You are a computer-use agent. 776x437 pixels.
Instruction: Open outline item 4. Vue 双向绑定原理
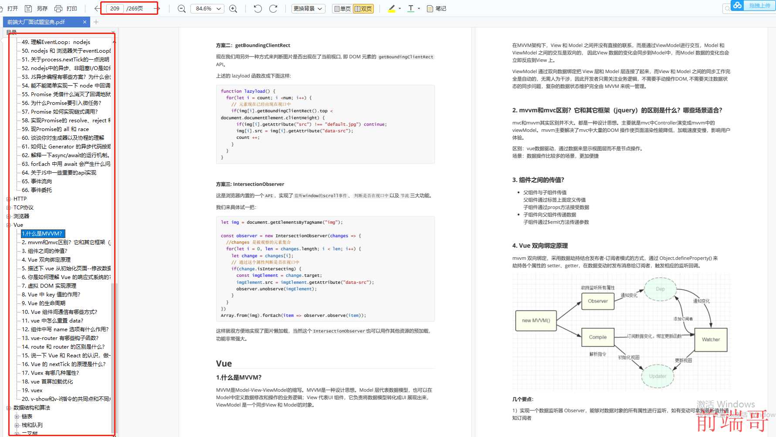point(46,260)
